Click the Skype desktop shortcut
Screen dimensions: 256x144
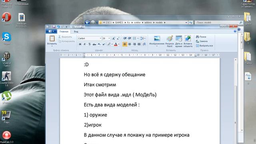tap(6, 38)
